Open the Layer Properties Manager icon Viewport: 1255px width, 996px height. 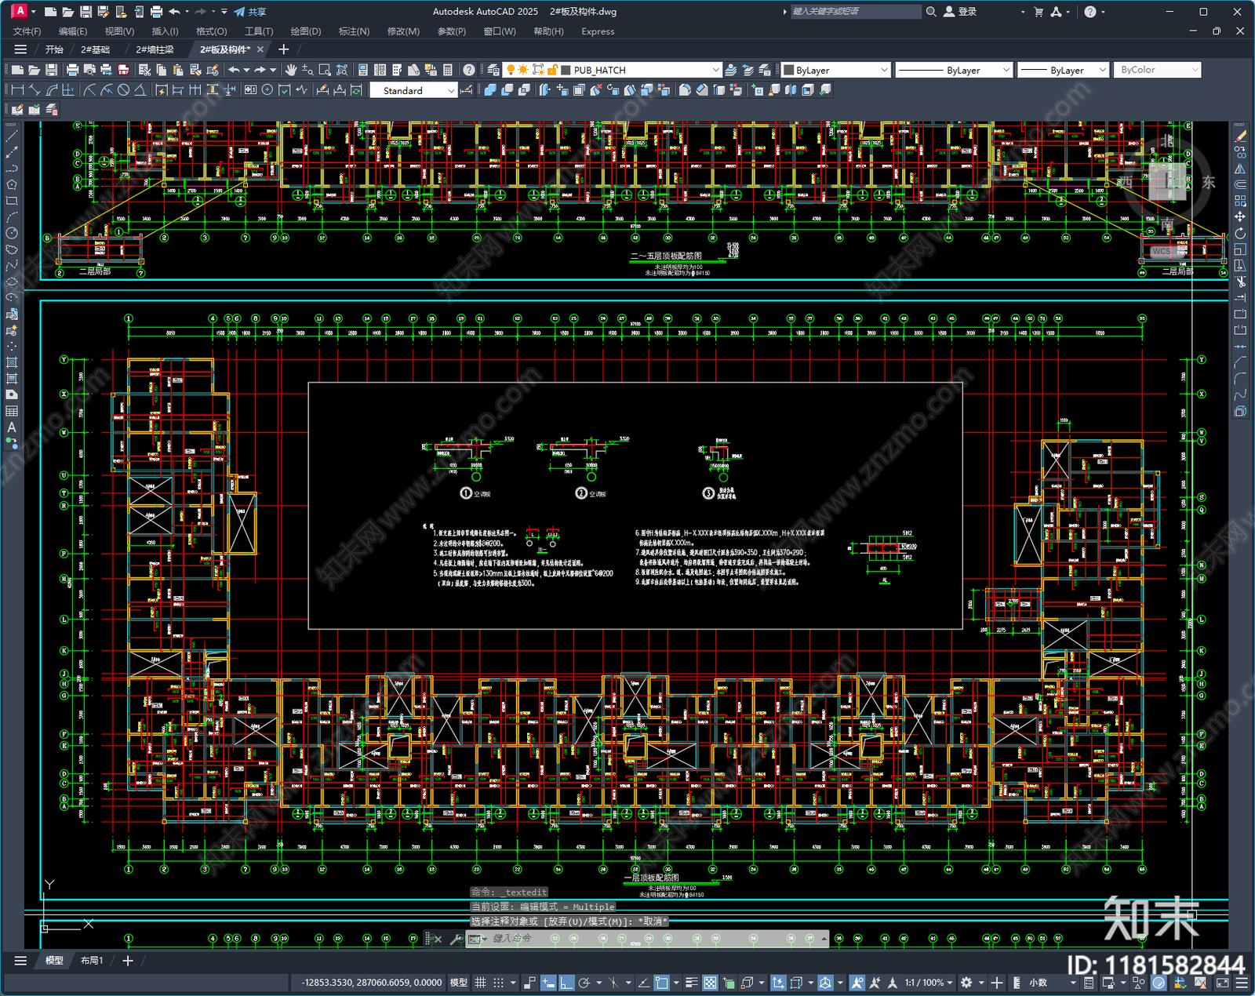coord(493,70)
